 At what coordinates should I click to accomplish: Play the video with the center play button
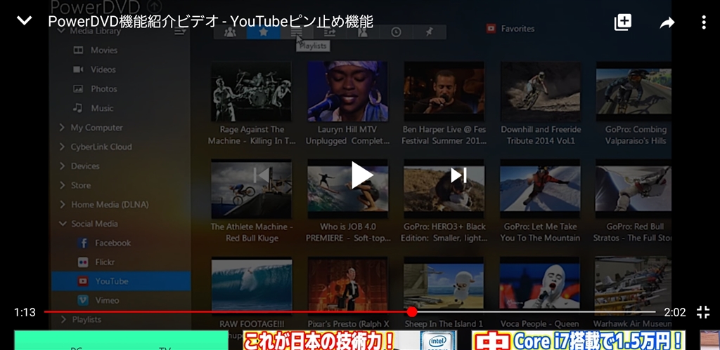tap(362, 175)
